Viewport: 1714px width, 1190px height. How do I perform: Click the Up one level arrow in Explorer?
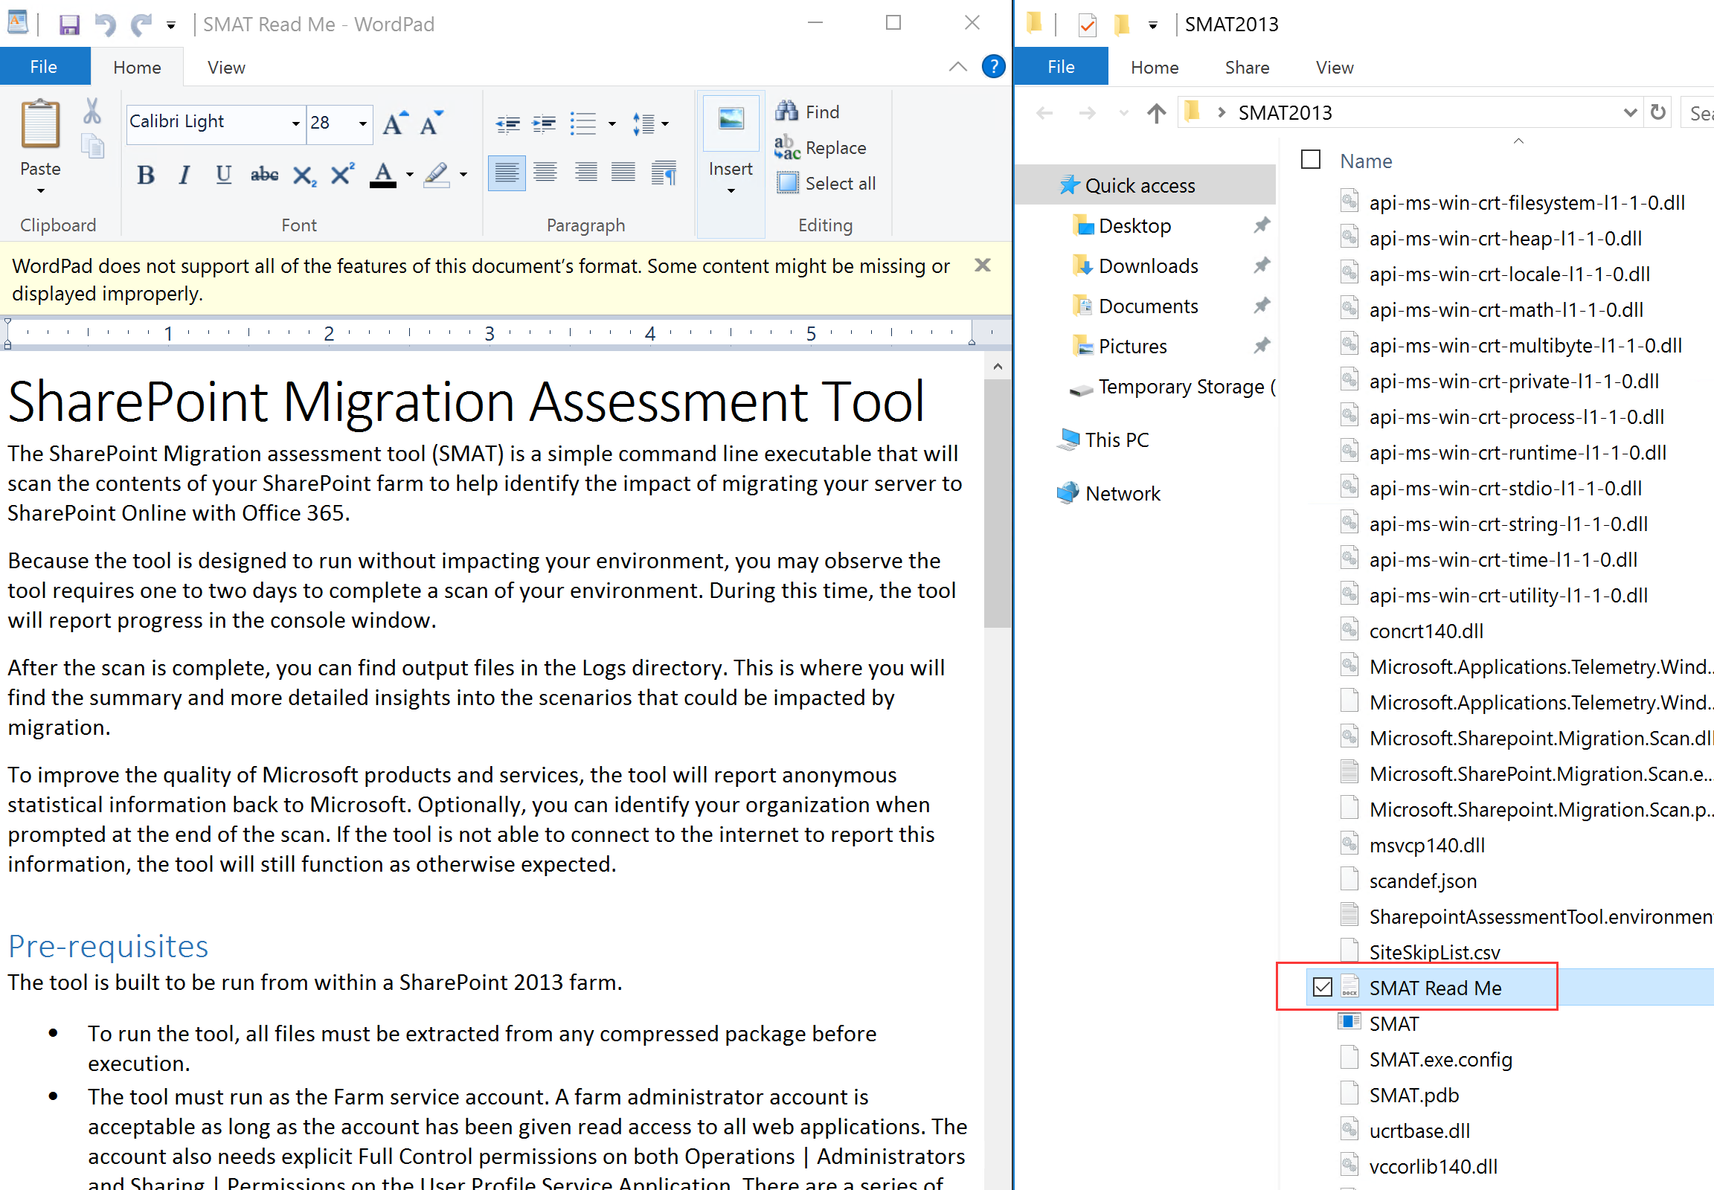[x=1156, y=113]
